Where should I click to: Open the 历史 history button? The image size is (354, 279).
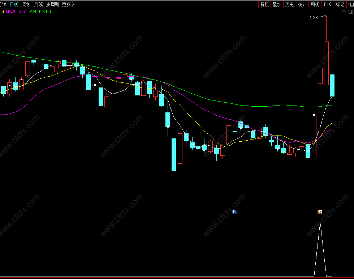pos(289,4)
